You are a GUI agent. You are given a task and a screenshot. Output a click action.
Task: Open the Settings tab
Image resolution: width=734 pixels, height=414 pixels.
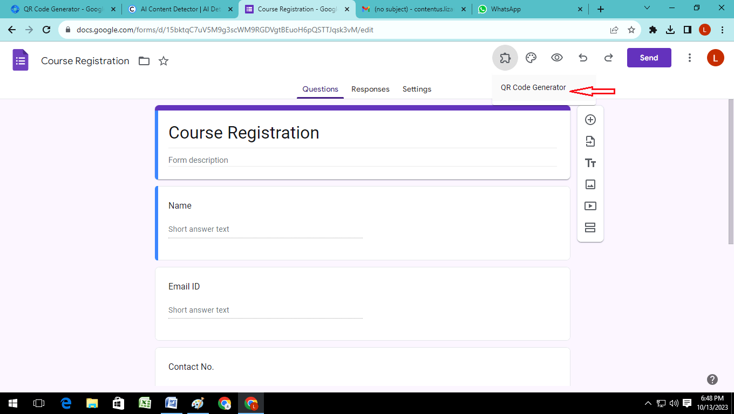(417, 89)
